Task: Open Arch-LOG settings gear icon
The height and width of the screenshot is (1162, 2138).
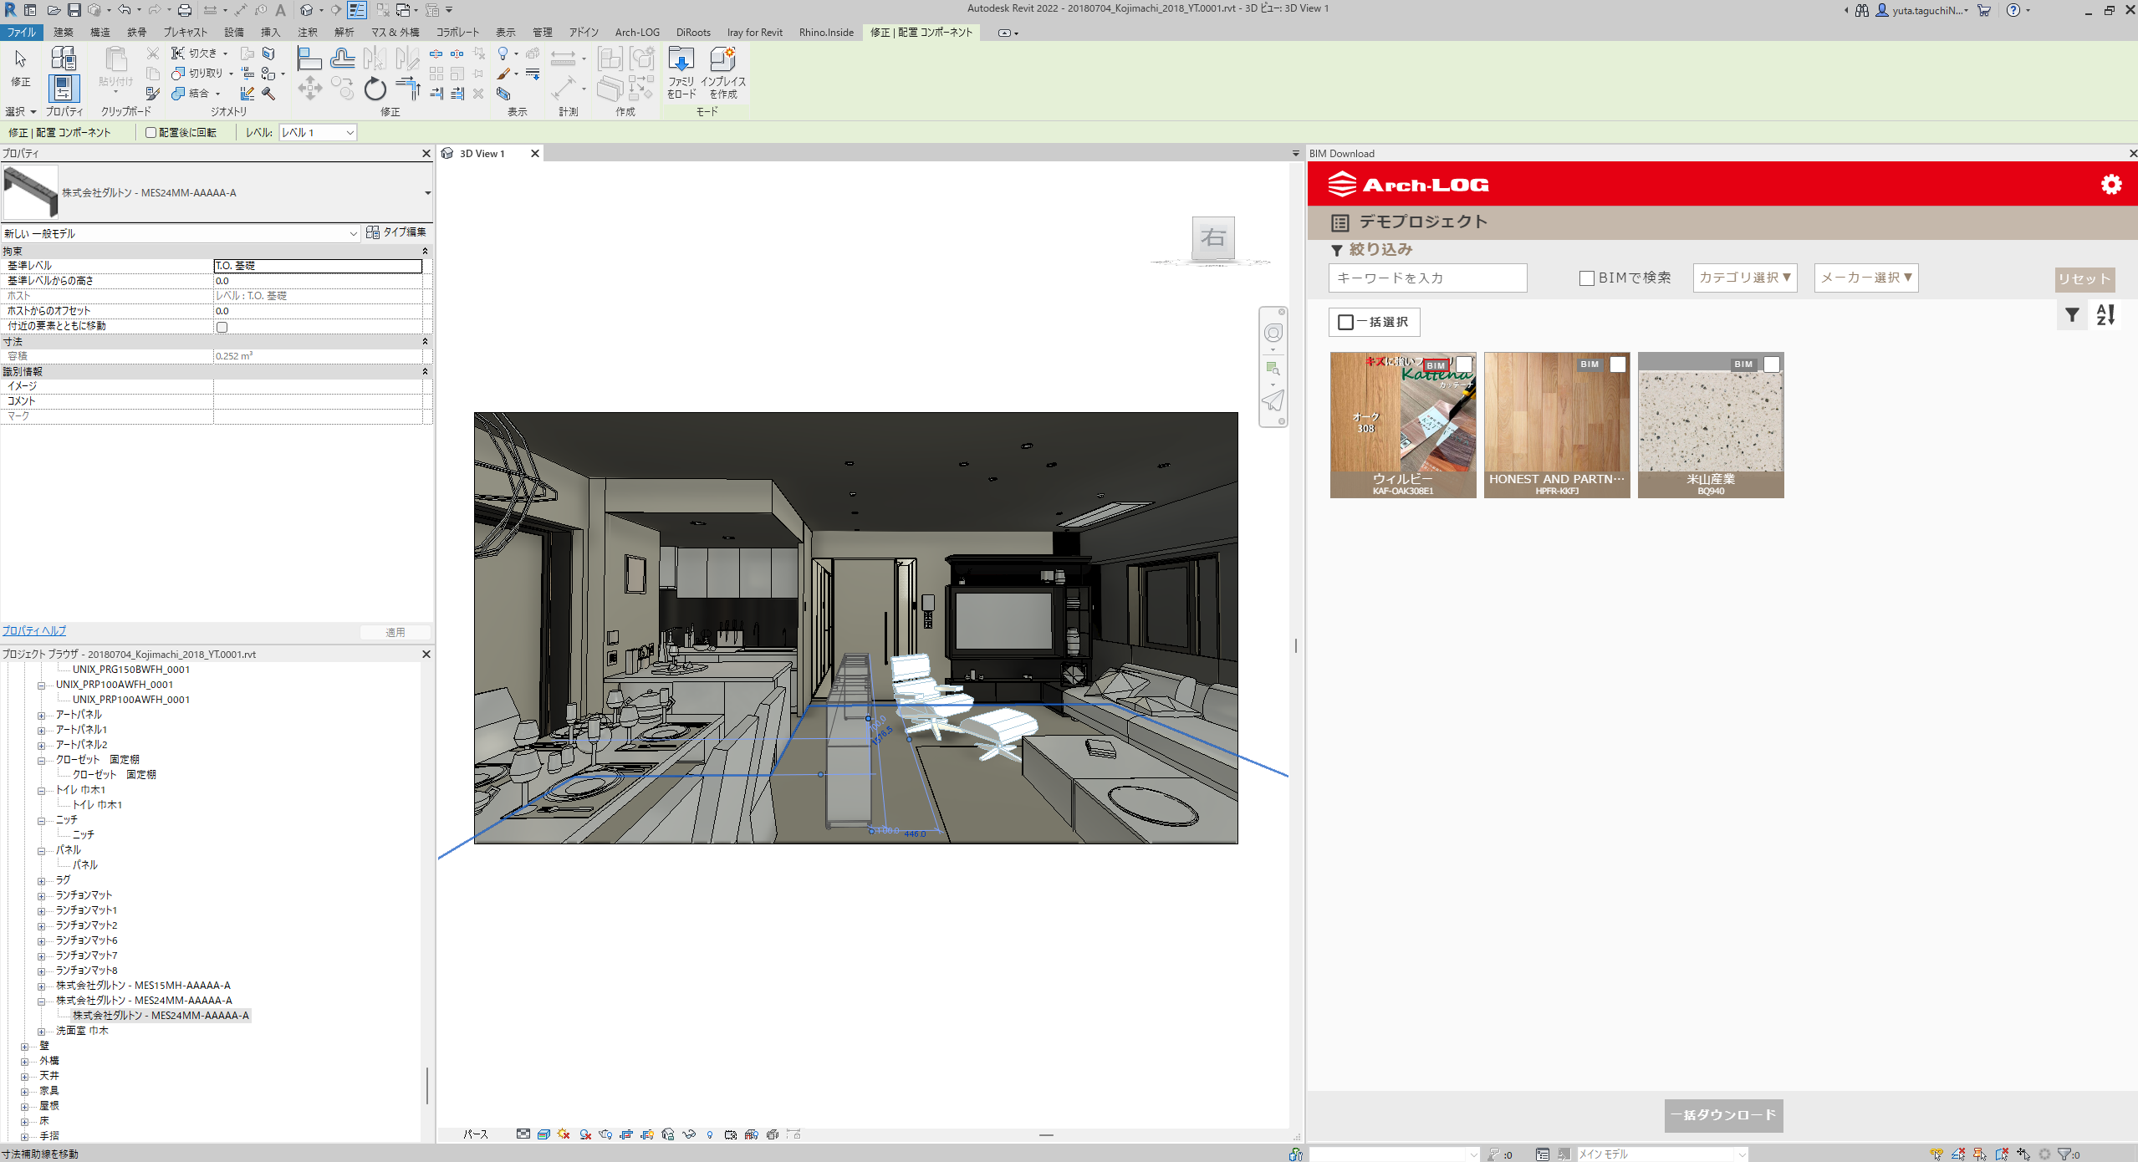Action: point(2110,185)
